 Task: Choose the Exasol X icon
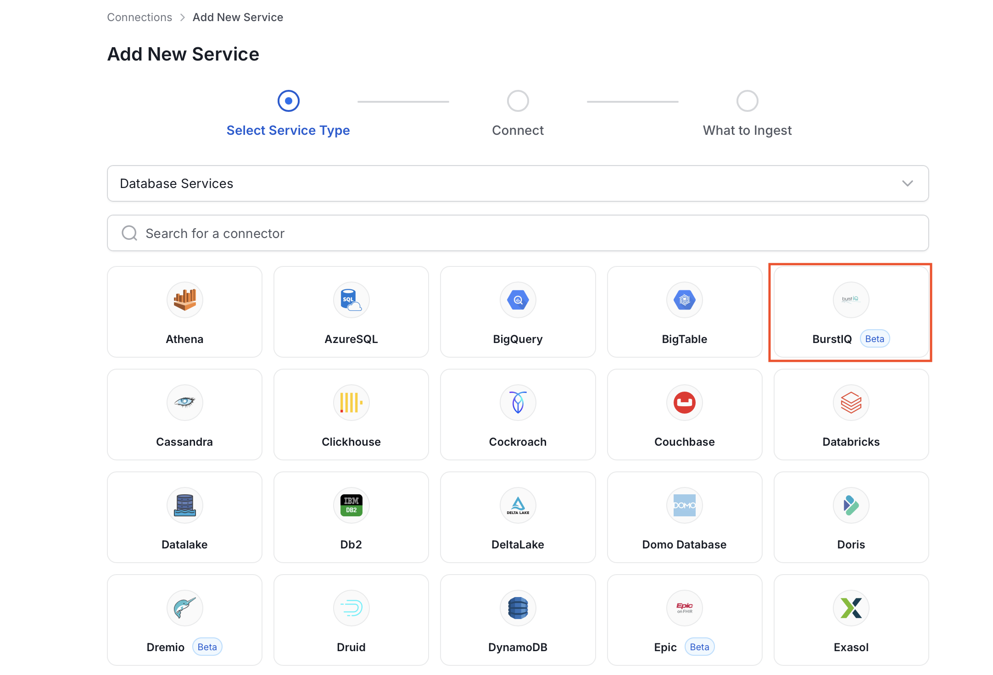(851, 608)
